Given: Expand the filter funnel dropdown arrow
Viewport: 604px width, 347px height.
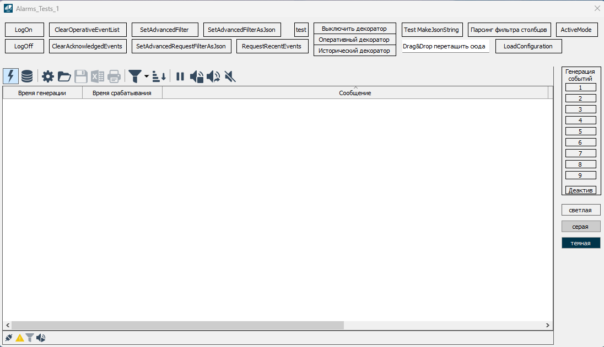Looking at the screenshot, I should [x=147, y=77].
